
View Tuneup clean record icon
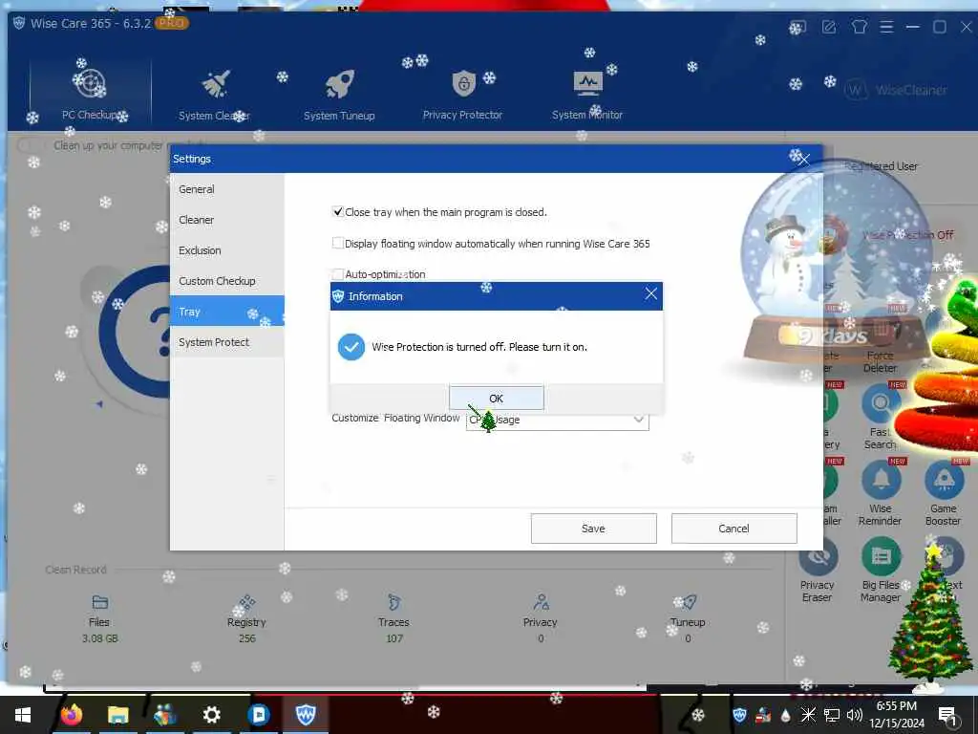[688, 602]
